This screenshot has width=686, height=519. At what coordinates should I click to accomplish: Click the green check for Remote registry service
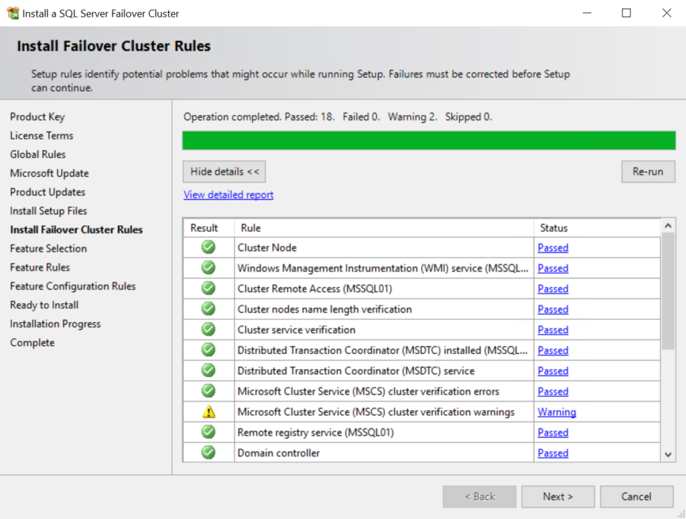pyautogui.click(x=208, y=432)
